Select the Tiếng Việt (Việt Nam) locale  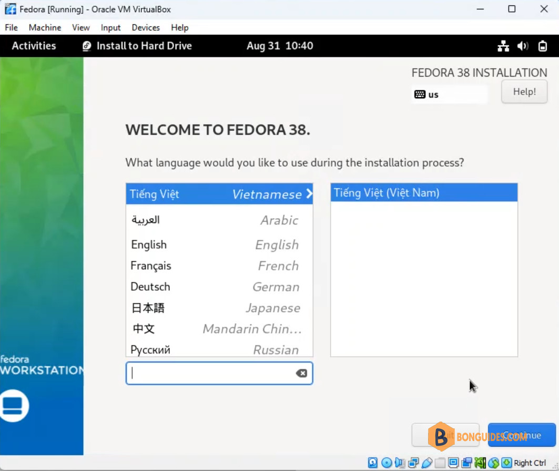[x=424, y=192]
